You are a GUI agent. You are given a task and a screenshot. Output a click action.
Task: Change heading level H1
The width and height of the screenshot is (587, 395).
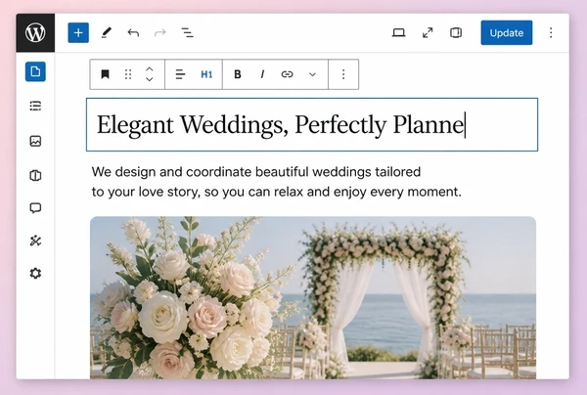(x=206, y=74)
